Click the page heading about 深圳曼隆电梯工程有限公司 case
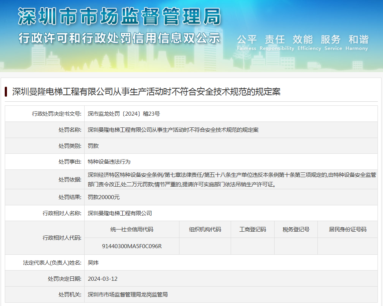 [146, 92]
